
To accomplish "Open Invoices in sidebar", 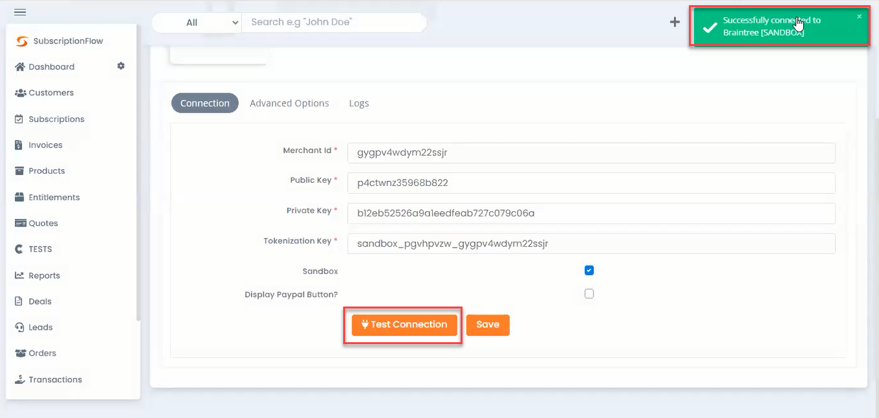I will coord(45,145).
